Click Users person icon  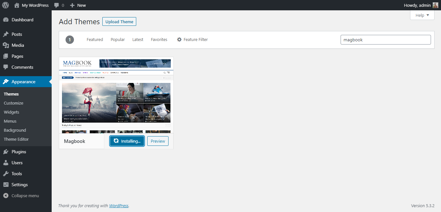point(6,163)
